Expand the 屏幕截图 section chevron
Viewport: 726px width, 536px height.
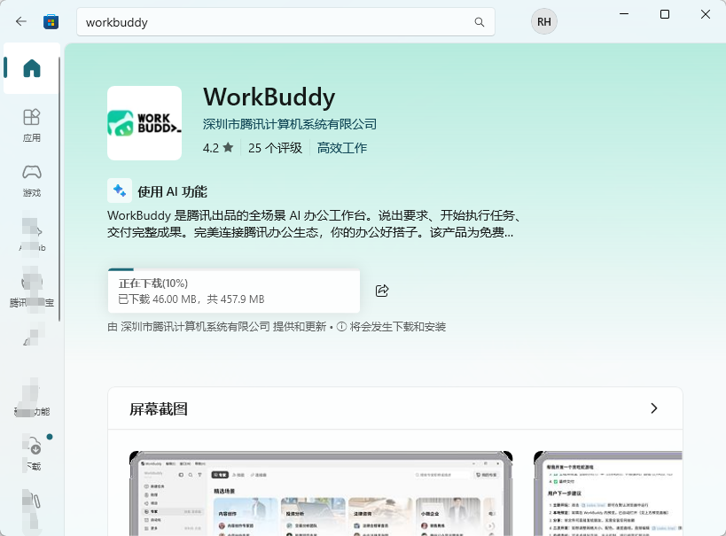(654, 408)
